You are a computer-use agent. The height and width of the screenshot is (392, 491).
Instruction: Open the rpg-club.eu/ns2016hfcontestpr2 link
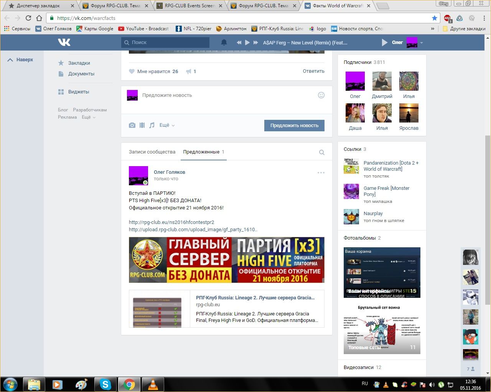click(171, 222)
